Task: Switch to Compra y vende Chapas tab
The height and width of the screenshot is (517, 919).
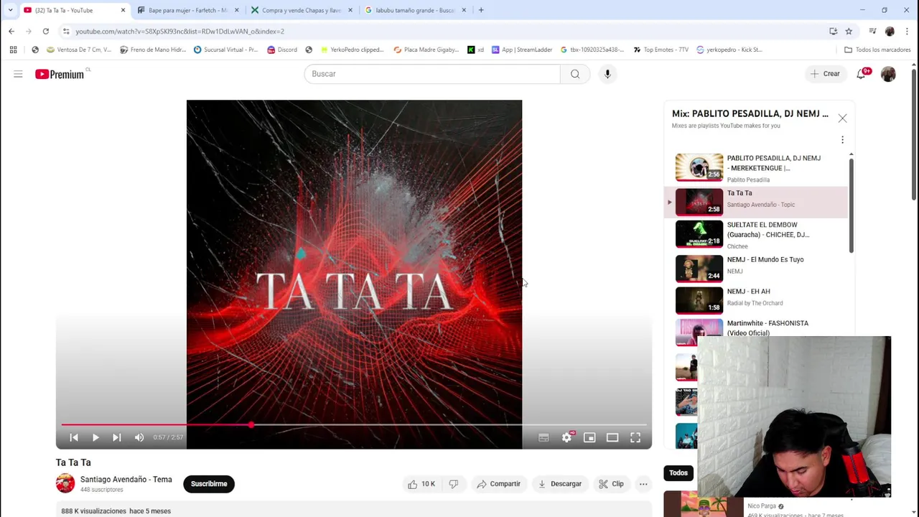Action: 301,10
